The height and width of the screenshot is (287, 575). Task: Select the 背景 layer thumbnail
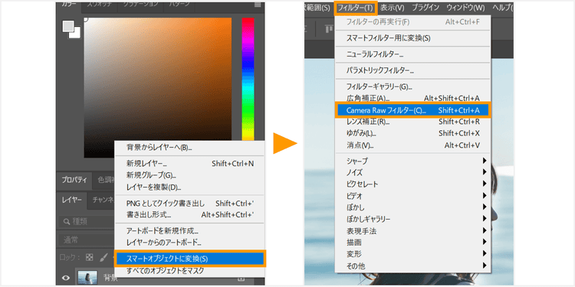[x=87, y=278]
